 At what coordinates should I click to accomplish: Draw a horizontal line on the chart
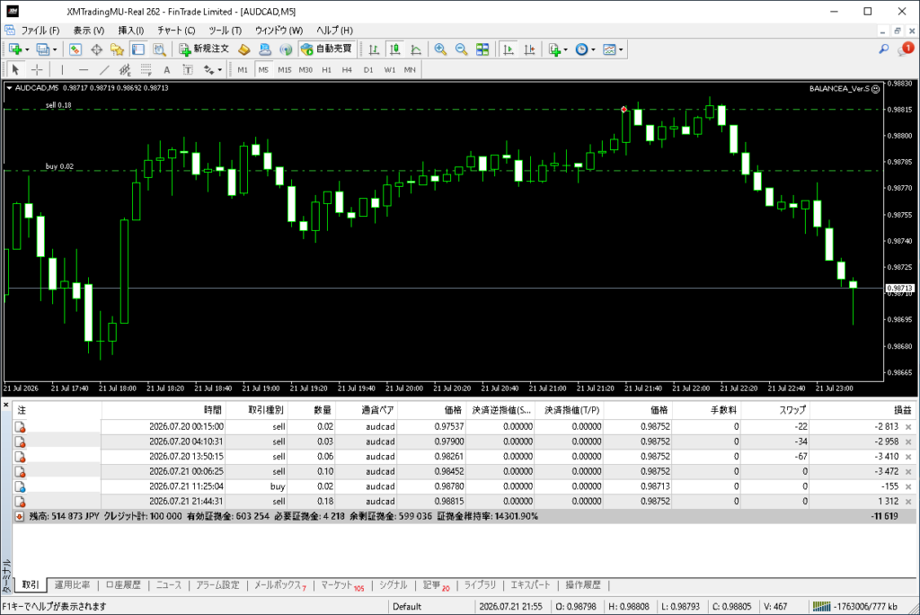tap(84, 70)
